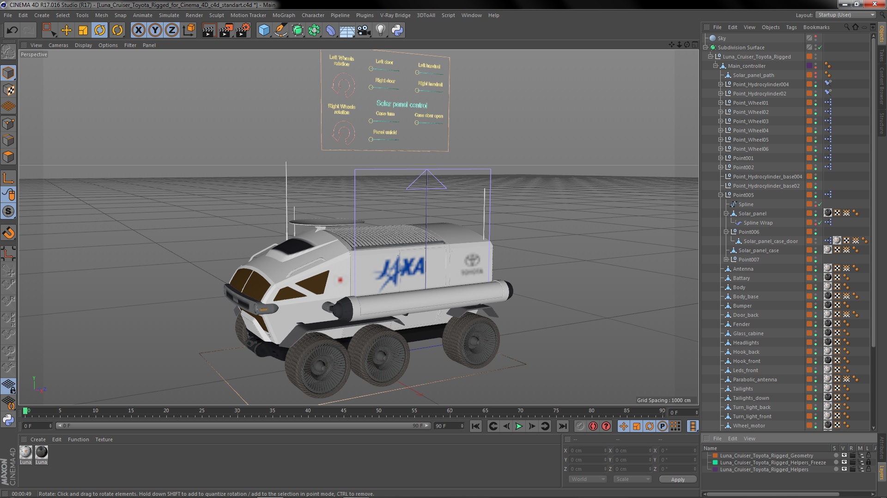Expand Point_Hydrocylinder004 node
The image size is (887, 498).
720,84
